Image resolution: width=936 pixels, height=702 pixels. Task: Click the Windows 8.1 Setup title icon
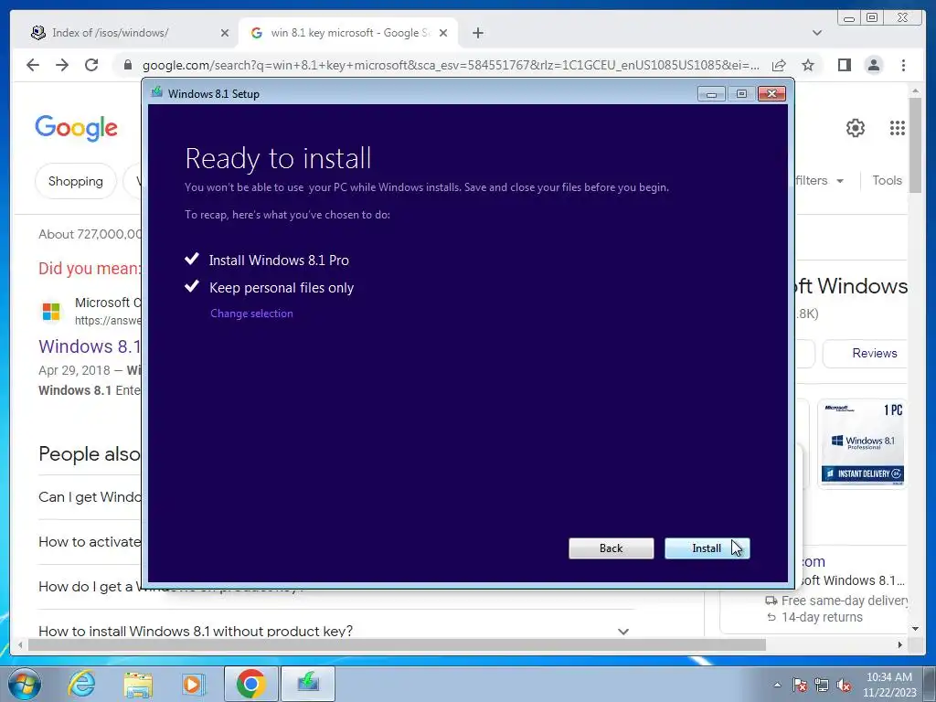[x=157, y=92]
